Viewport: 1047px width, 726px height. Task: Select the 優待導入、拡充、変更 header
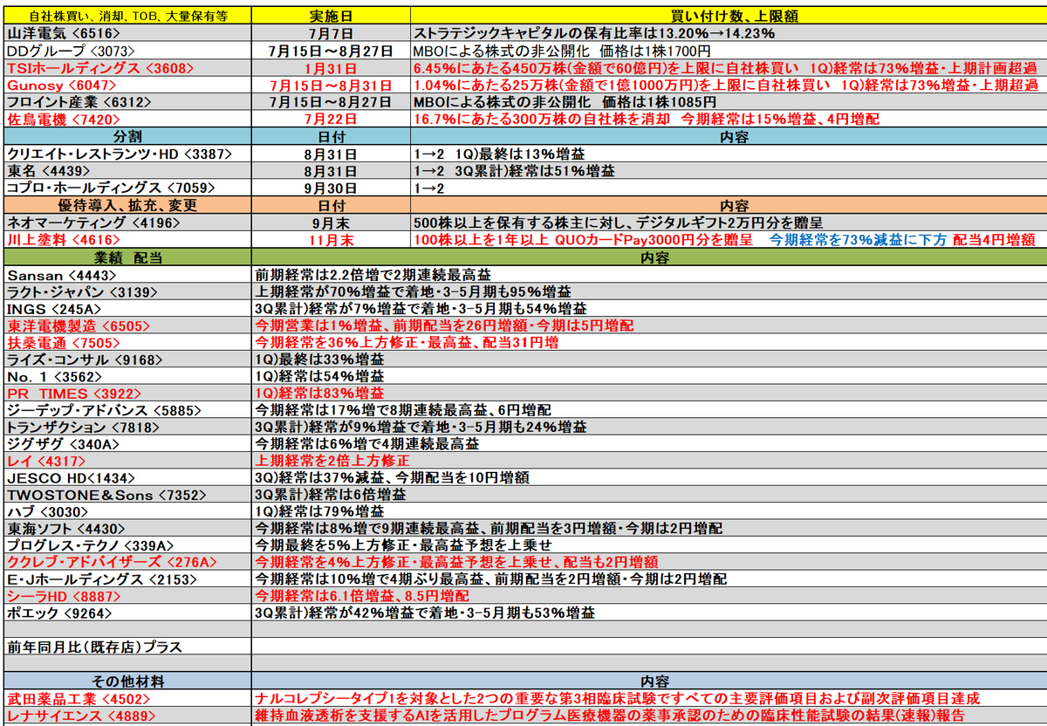pos(128,206)
